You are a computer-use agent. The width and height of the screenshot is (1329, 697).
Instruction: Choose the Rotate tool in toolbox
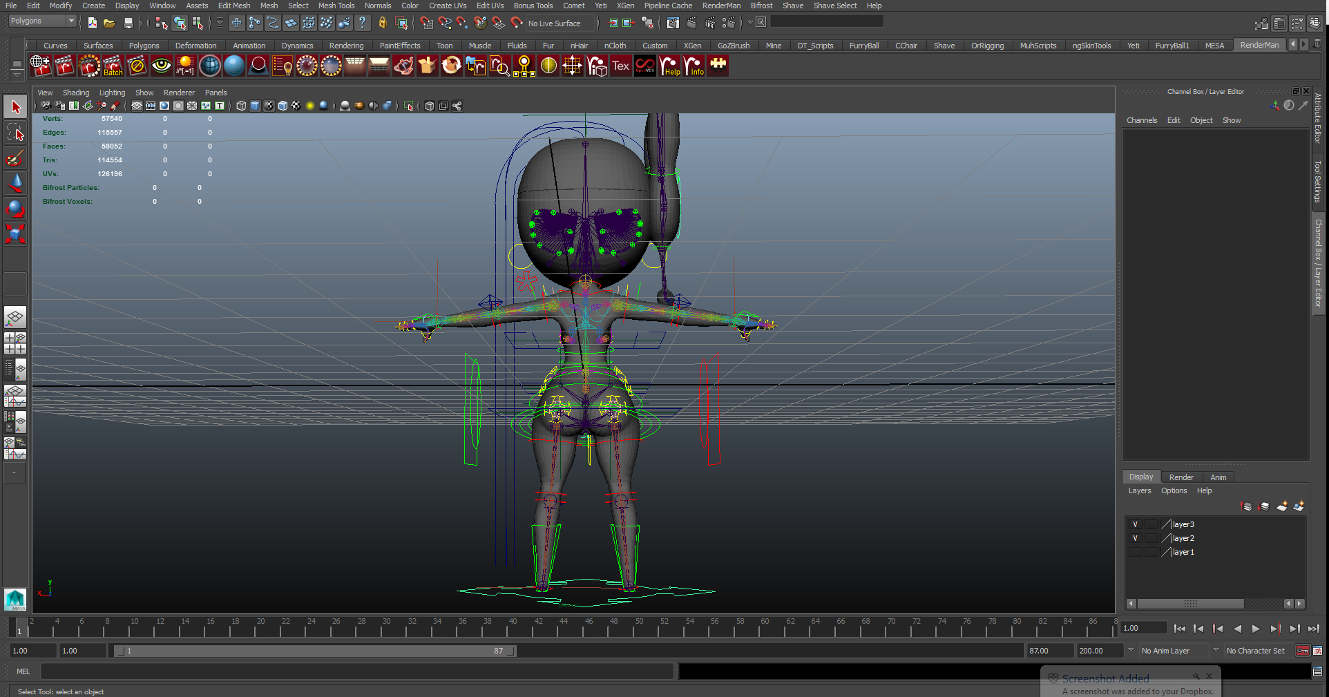pos(15,209)
